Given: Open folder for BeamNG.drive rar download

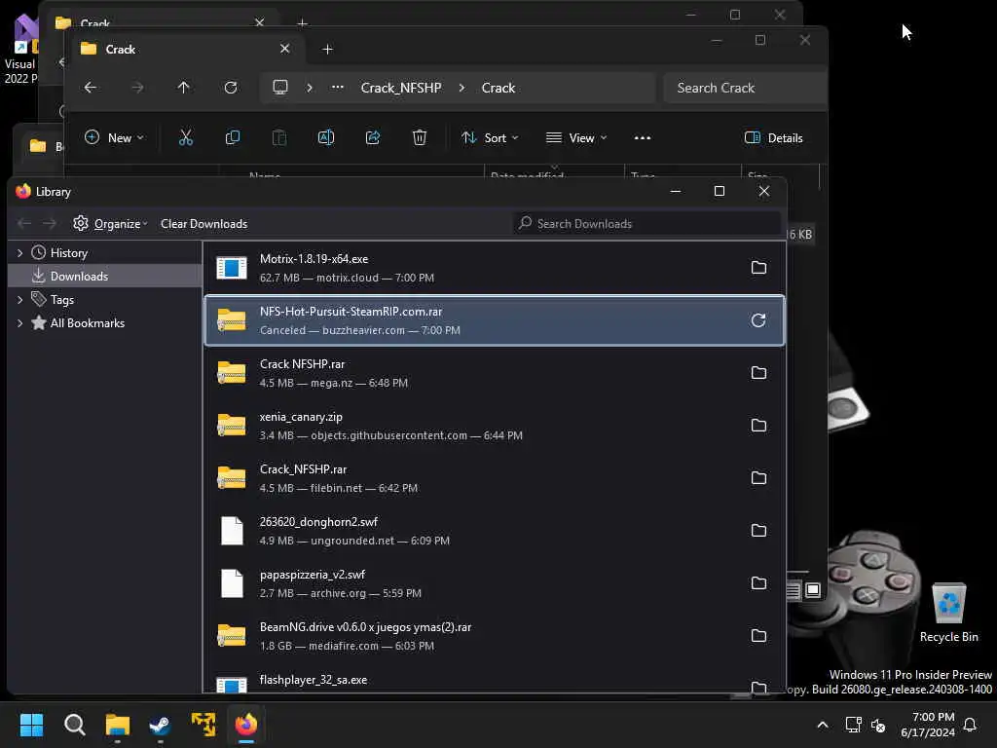Looking at the screenshot, I should point(758,636).
